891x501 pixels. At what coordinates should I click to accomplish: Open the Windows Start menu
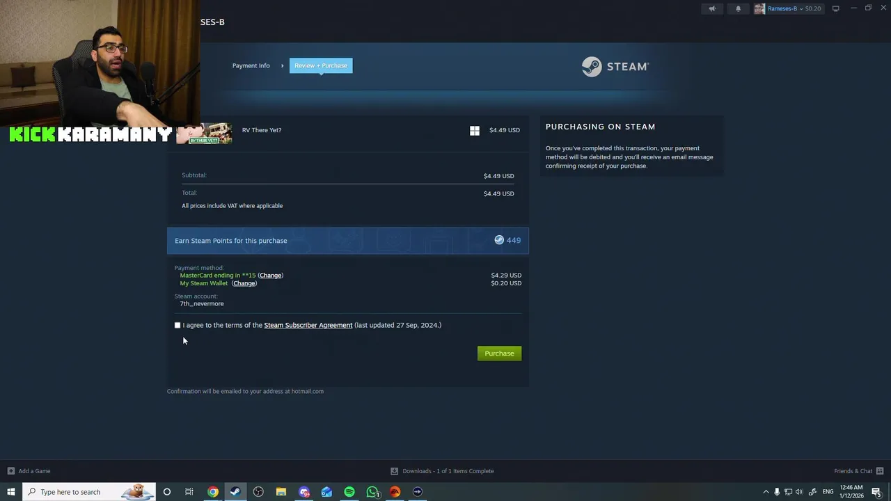click(10, 492)
